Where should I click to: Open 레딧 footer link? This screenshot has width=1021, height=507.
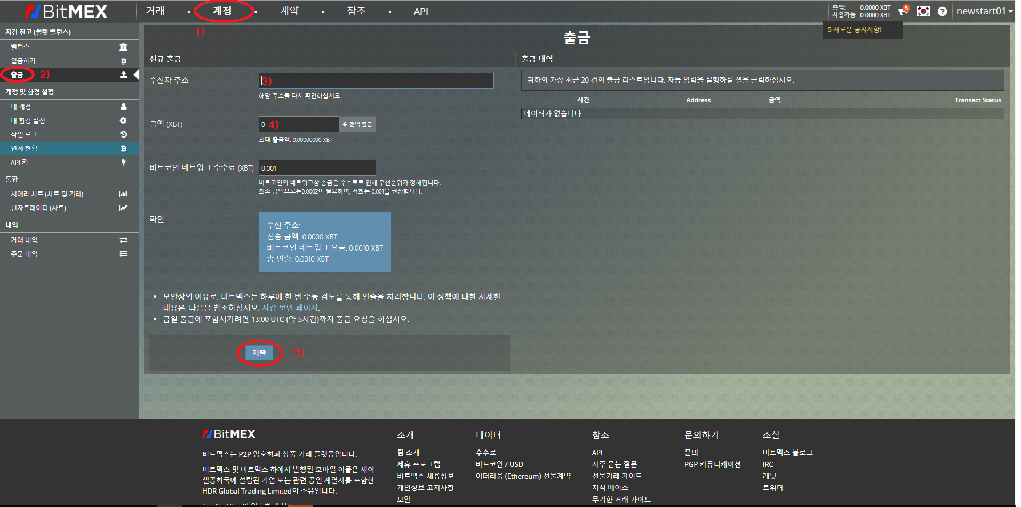pyautogui.click(x=769, y=476)
